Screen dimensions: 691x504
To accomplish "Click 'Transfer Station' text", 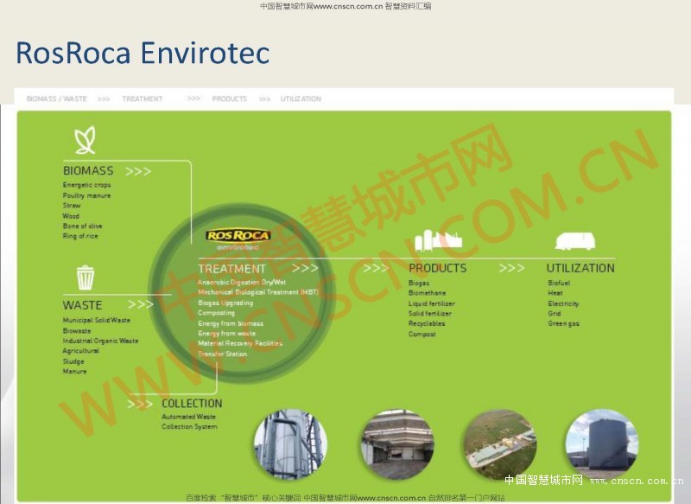I will (x=223, y=354).
